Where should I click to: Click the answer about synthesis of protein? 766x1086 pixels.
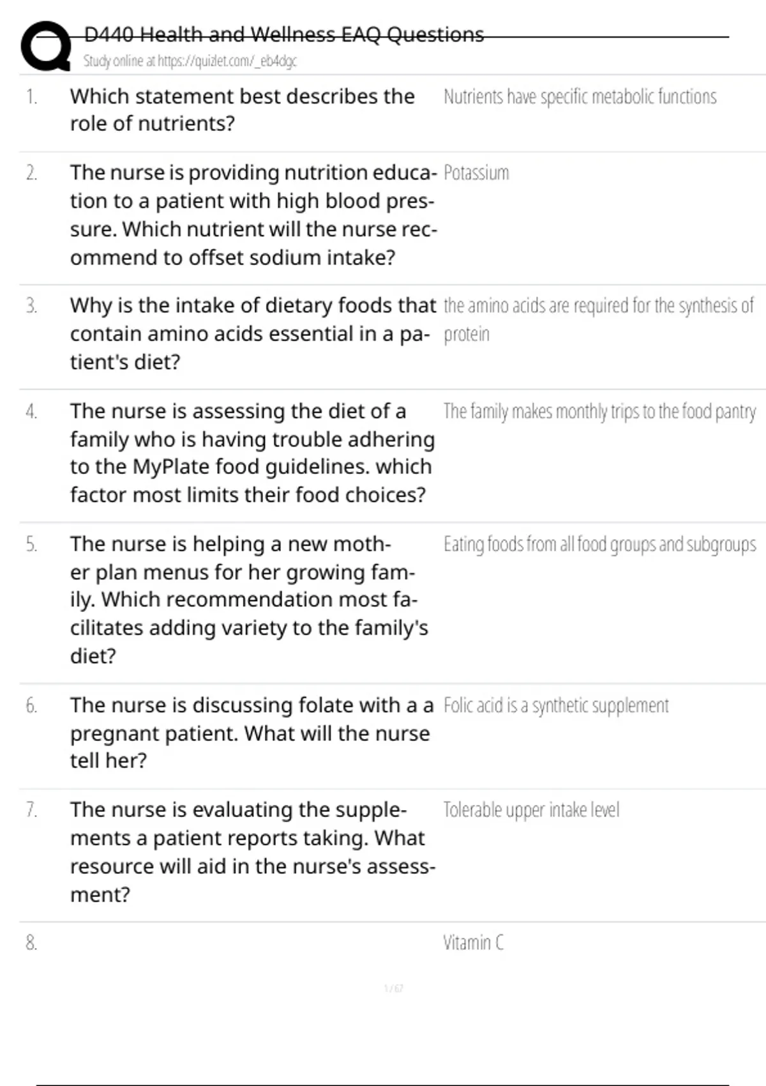tap(598, 319)
